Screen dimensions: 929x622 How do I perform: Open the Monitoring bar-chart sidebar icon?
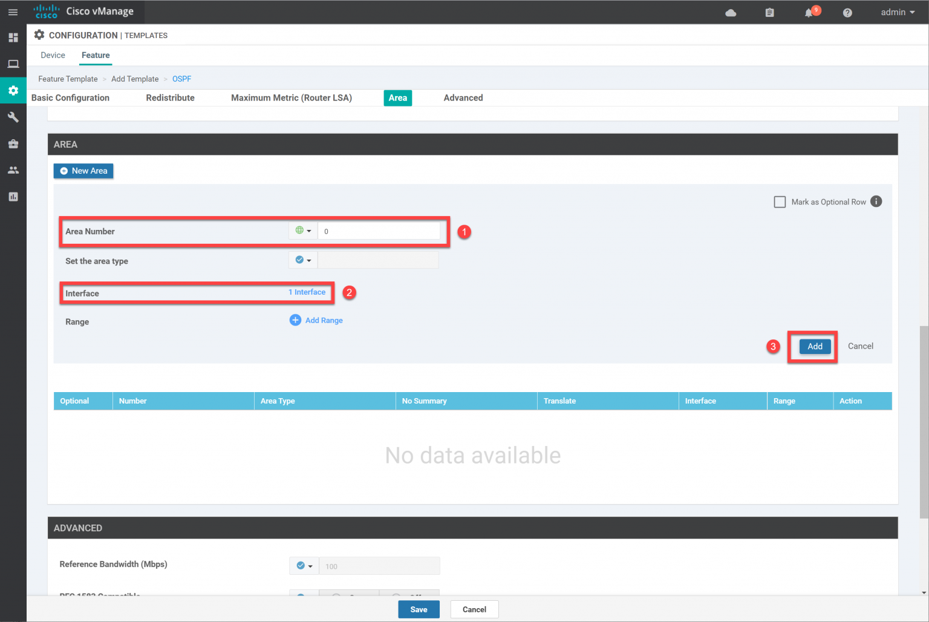pos(13,197)
